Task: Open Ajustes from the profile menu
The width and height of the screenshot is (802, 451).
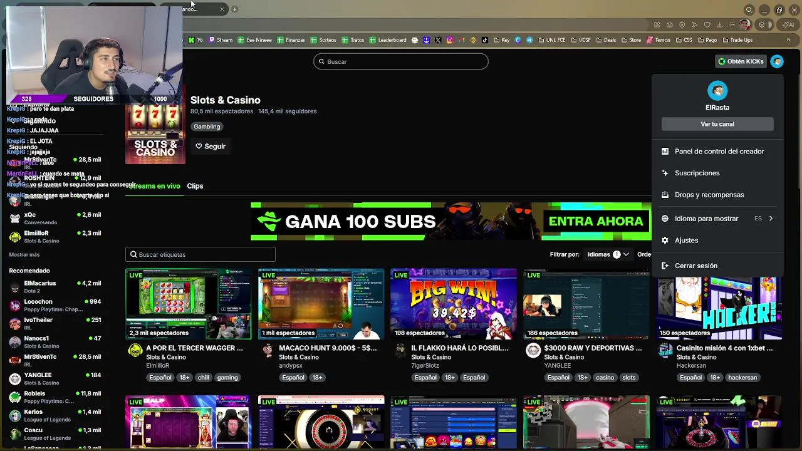Action: coord(717,241)
